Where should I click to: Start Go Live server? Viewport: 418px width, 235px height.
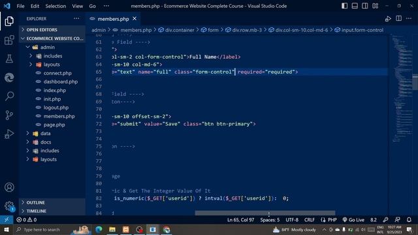tap(353, 220)
